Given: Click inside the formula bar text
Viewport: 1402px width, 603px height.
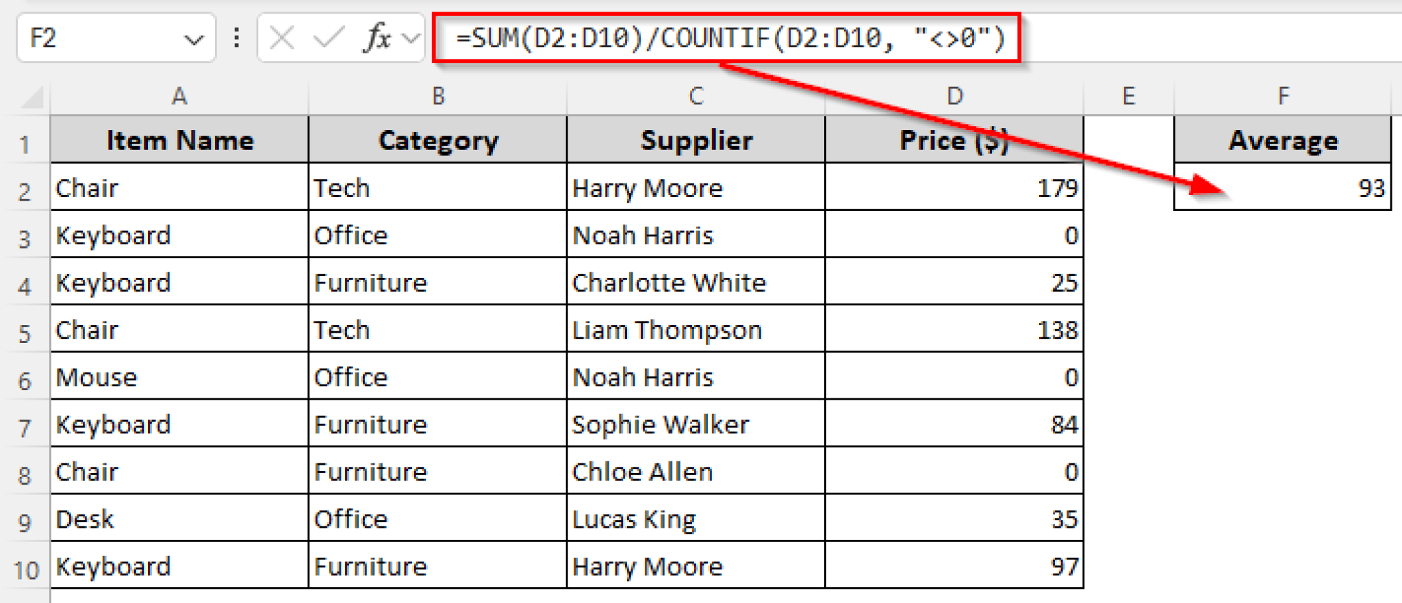Looking at the screenshot, I should click(x=730, y=38).
